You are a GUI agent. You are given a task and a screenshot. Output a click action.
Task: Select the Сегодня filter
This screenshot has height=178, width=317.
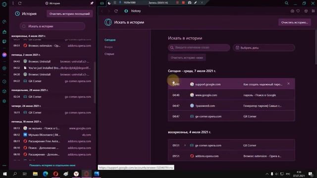click(x=110, y=40)
